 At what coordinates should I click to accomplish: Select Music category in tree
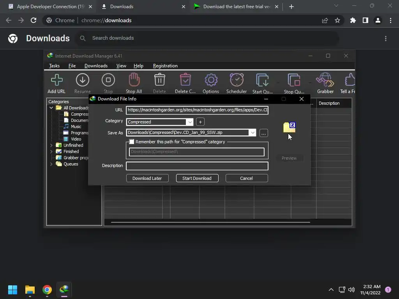(76, 127)
